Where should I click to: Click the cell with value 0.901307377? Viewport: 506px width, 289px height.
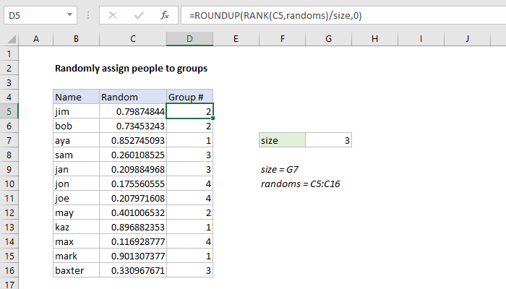pyautogui.click(x=132, y=256)
